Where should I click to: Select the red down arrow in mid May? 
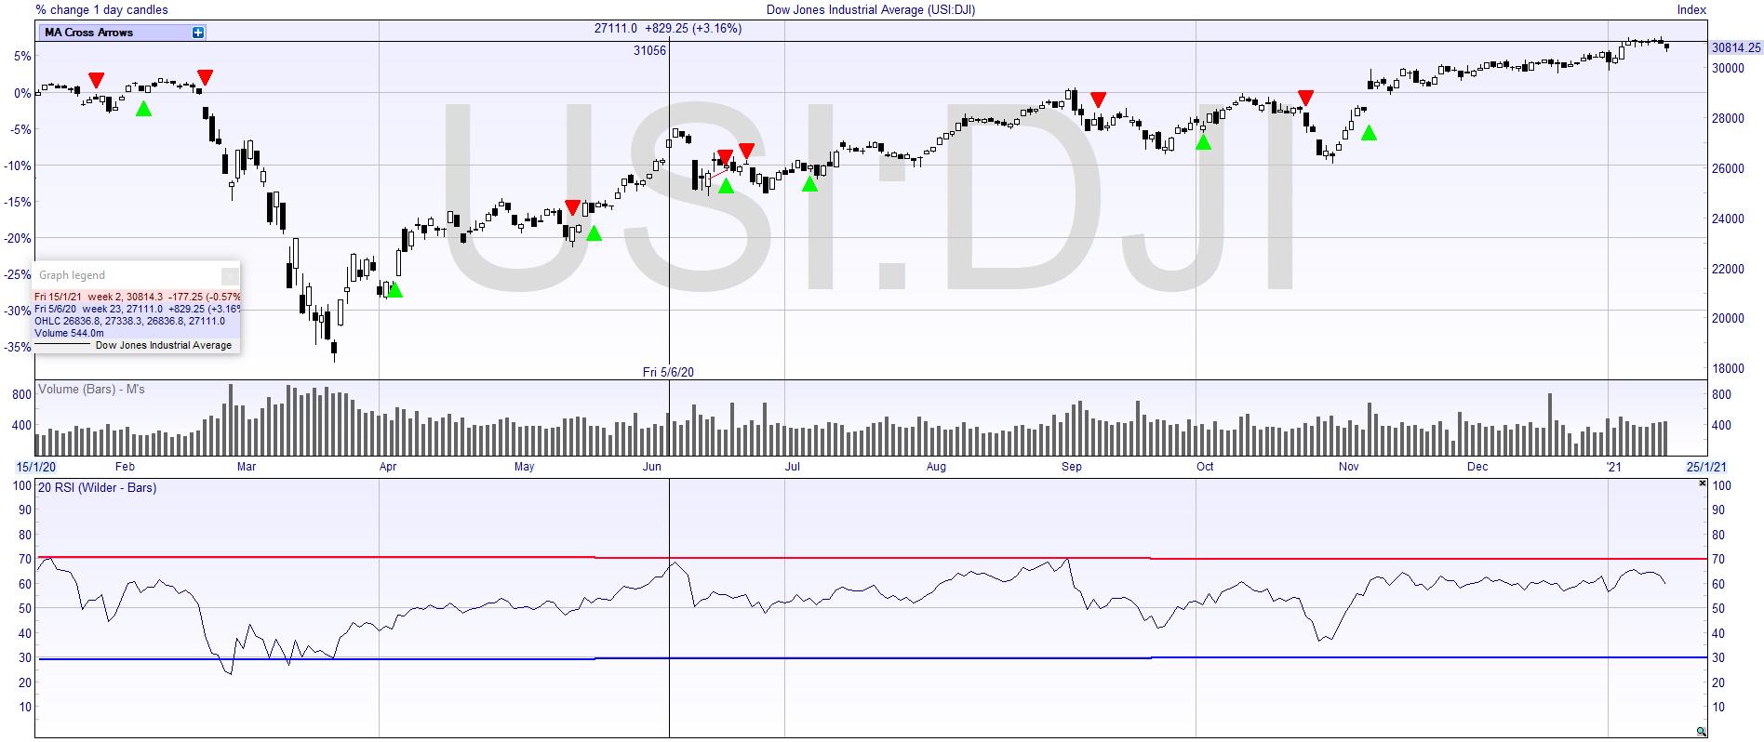pos(573,207)
